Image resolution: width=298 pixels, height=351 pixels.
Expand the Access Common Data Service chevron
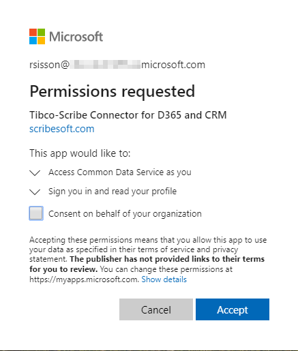tap(35, 172)
